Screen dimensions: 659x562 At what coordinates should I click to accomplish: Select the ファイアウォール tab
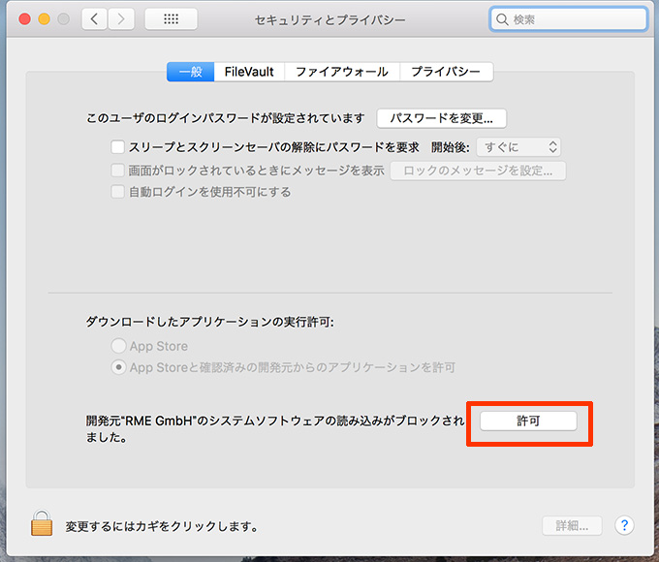click(x=342, y=72)
